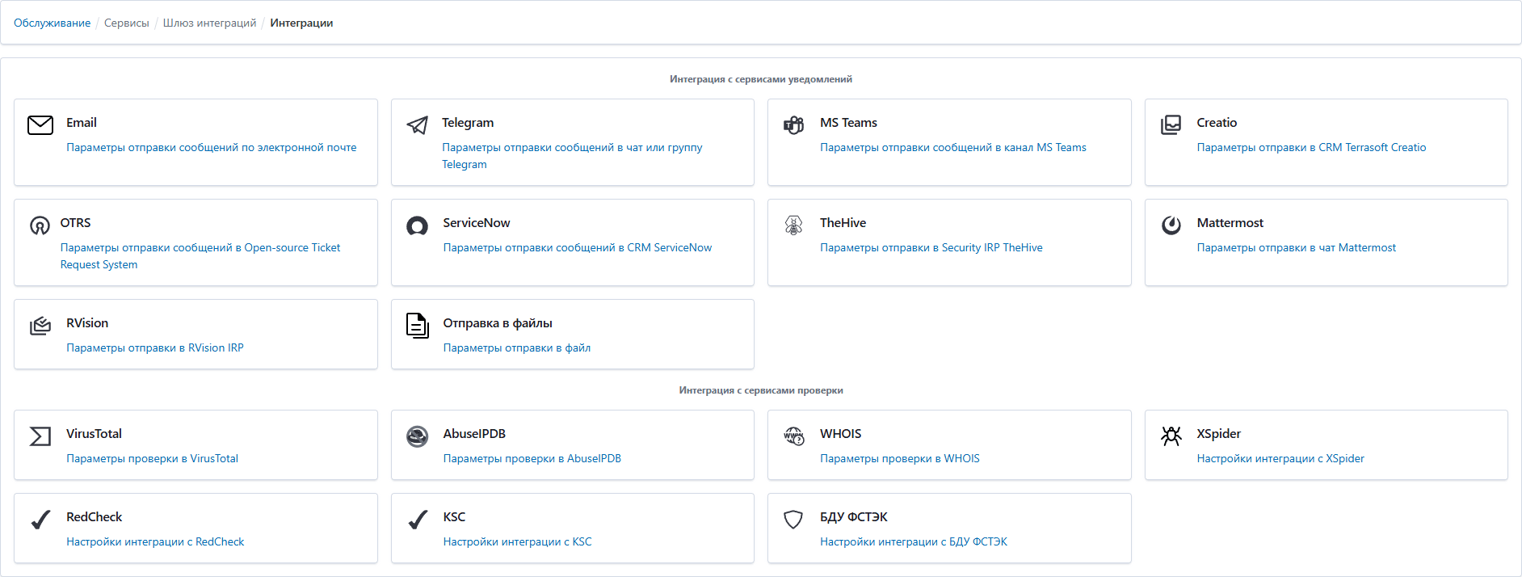Viewport: 1522px width, 577px height.
Task: Click the RedCheck card title
Action: [x=94, y=516]
